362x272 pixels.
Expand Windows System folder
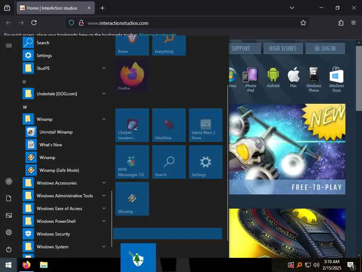(65, 247)
